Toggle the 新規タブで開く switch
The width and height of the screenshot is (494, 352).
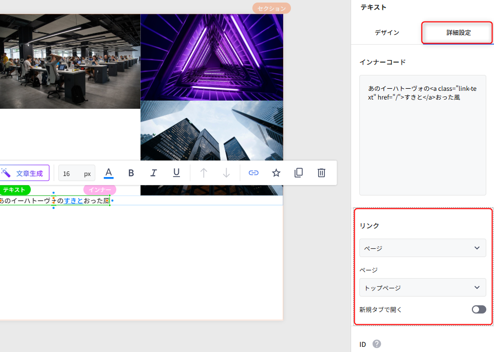(479, 309)
